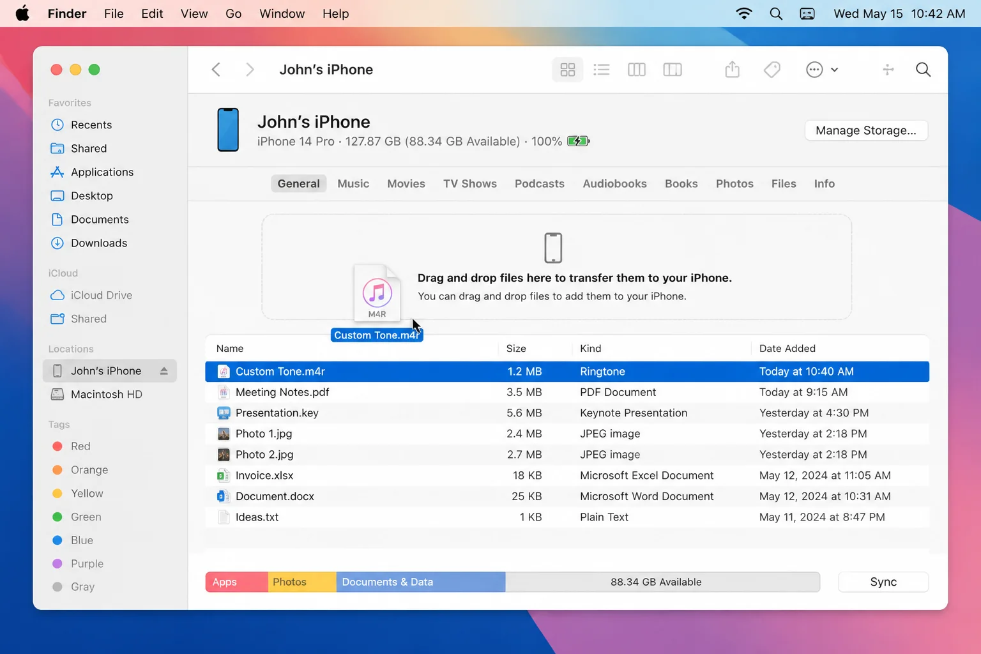Select the Ideas.txt file
This screenshot has height=654, width=981.
point(567,517)
